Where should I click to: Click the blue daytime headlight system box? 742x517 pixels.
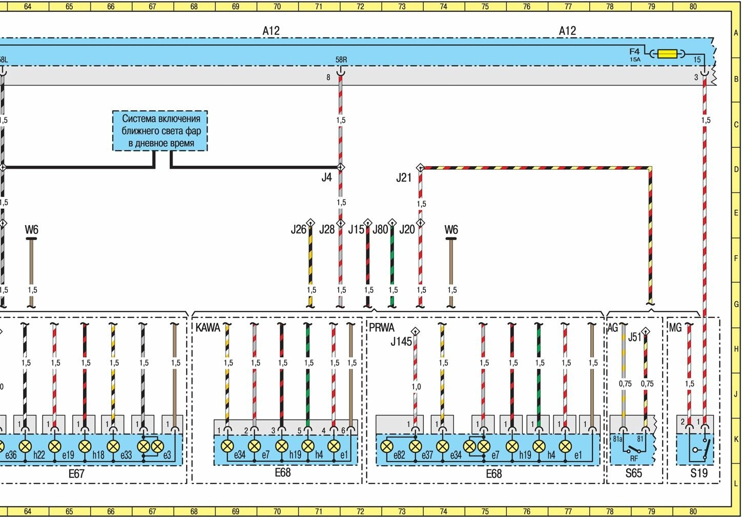pos(160,131)
